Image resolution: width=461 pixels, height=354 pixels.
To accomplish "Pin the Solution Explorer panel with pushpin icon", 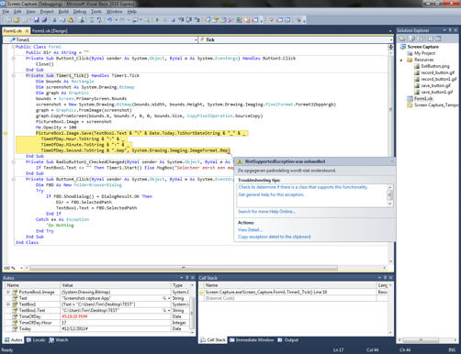I will 450,30.
